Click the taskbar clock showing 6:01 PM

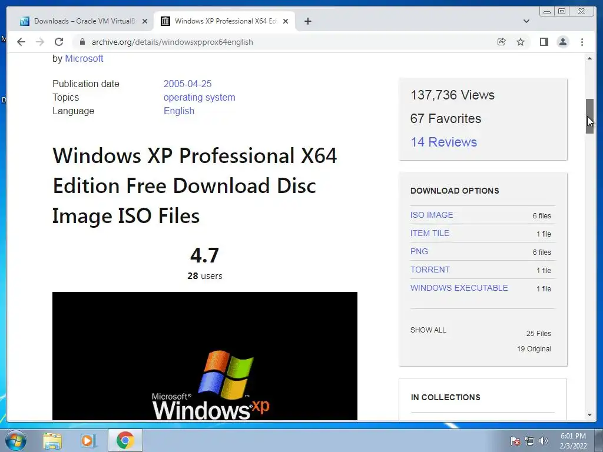(x=573, y=441)
